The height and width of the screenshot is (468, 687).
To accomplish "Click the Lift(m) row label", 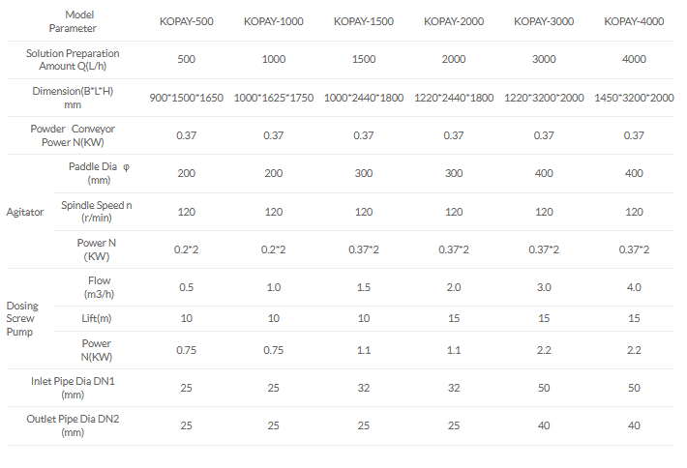I will (95, 318).
